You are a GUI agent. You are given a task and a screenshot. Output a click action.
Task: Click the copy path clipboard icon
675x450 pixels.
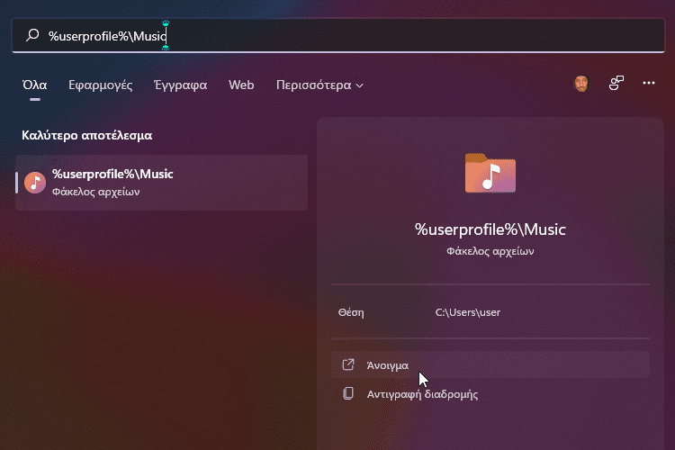[x=347, y=393]
